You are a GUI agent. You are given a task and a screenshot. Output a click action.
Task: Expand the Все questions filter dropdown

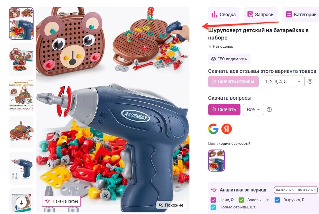point(253,110)
